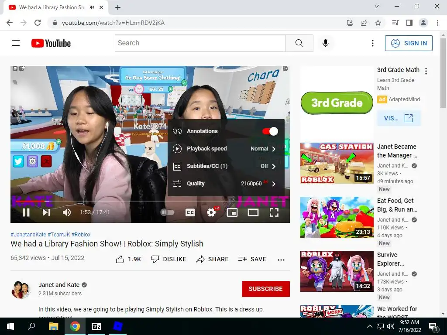The image size is (447, 335).
Task: Share this page icon in the address bar
Action: [x=364, y=23]
